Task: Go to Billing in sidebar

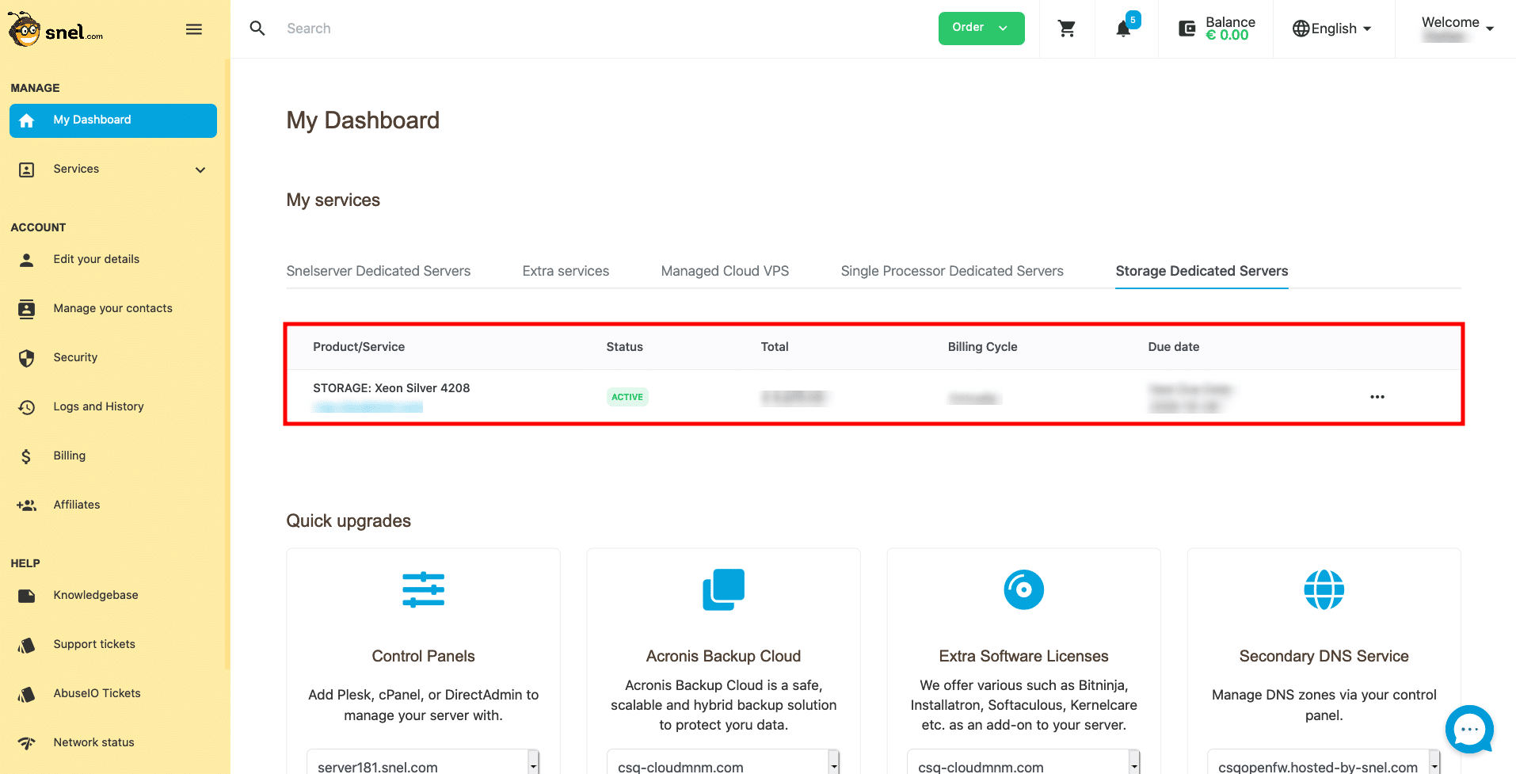Action: [x=70, y=456]
